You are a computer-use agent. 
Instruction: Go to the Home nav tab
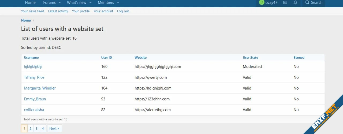point(30,3)
